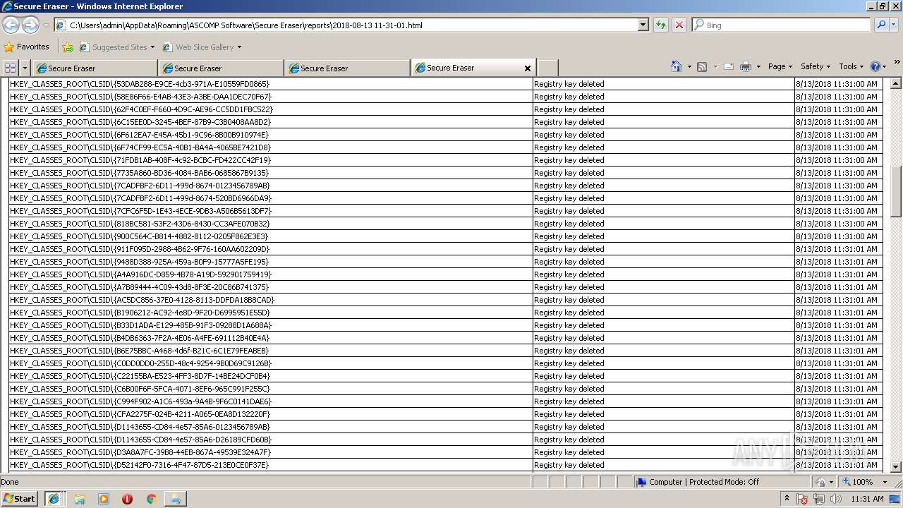Select row with CLSID {53DAB288-E9CE-4cb3-971A-E10559FD0865}
This screenshot has height=508, width=903.
(446, 84)
